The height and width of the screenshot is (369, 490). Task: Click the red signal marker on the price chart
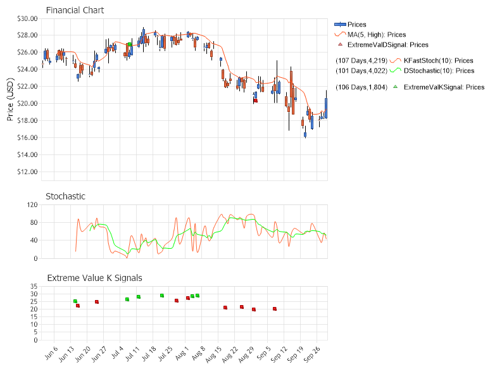point(255,101)
